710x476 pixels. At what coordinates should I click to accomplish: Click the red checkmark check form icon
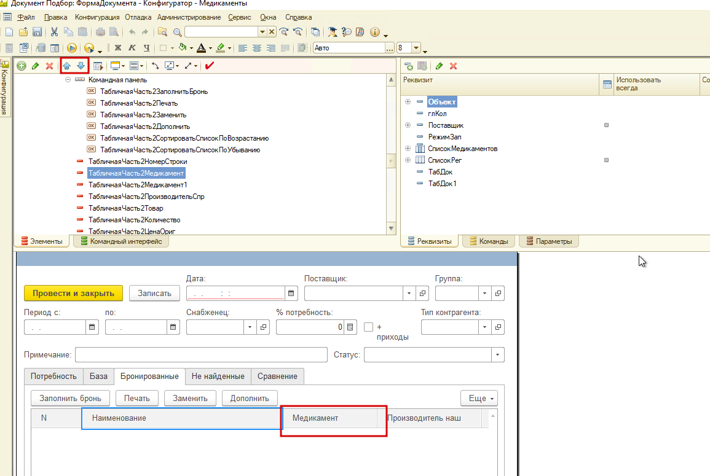210,66
